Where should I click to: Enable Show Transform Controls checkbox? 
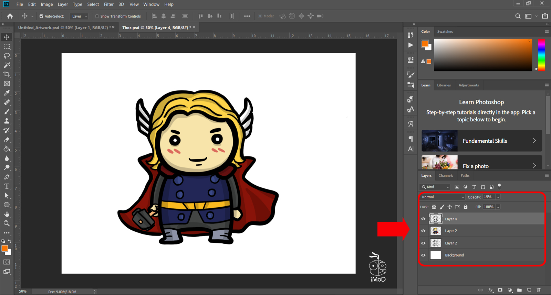97,16
